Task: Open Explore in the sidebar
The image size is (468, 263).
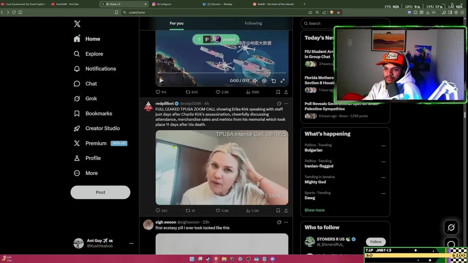Action: (88, 54)
